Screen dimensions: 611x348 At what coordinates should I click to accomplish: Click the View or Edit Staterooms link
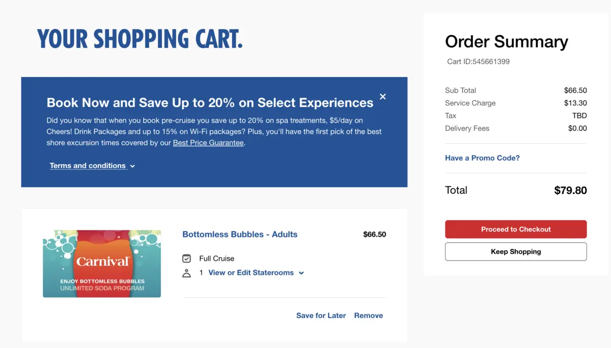pyautogui.click(x=251, y=273)
